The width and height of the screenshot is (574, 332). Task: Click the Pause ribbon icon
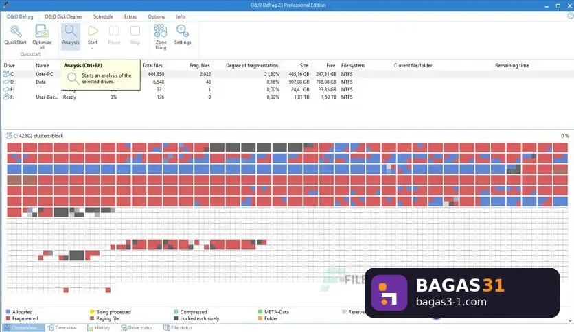pyautogui.click(x=114, y=31)
